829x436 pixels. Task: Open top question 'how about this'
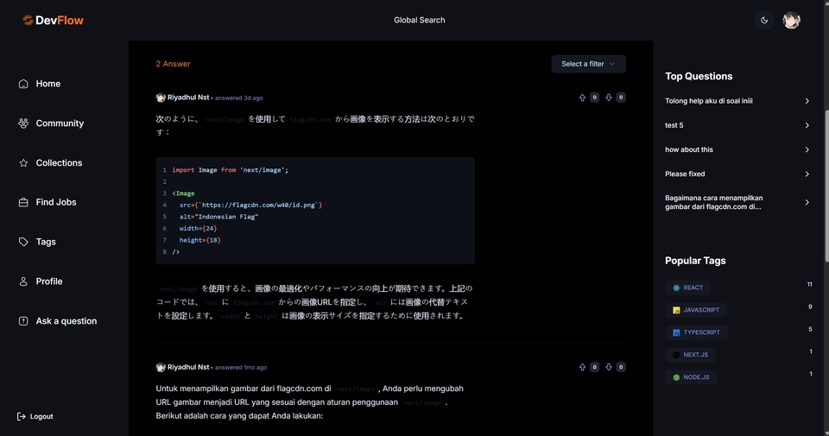coord(689,149)
